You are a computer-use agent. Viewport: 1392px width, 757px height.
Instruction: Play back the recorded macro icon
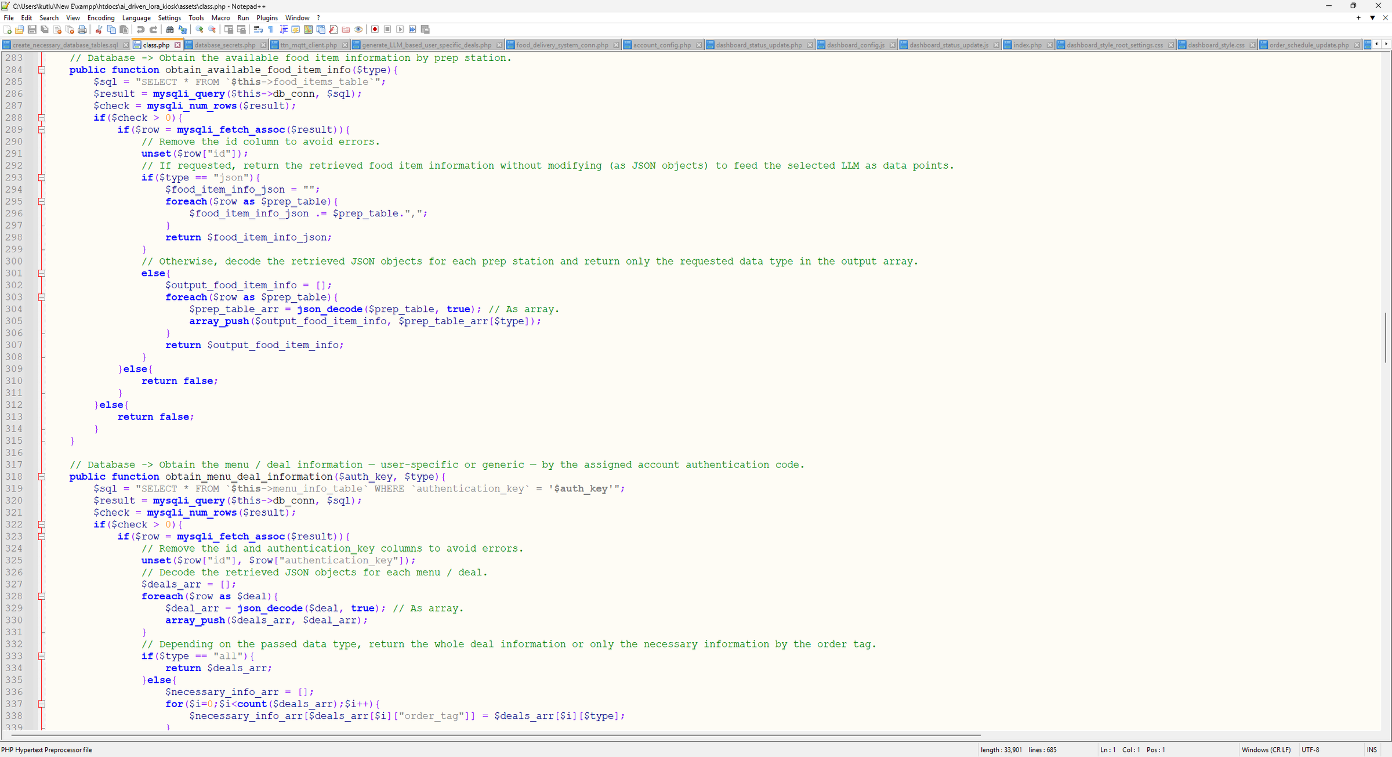tap(400, 30)
